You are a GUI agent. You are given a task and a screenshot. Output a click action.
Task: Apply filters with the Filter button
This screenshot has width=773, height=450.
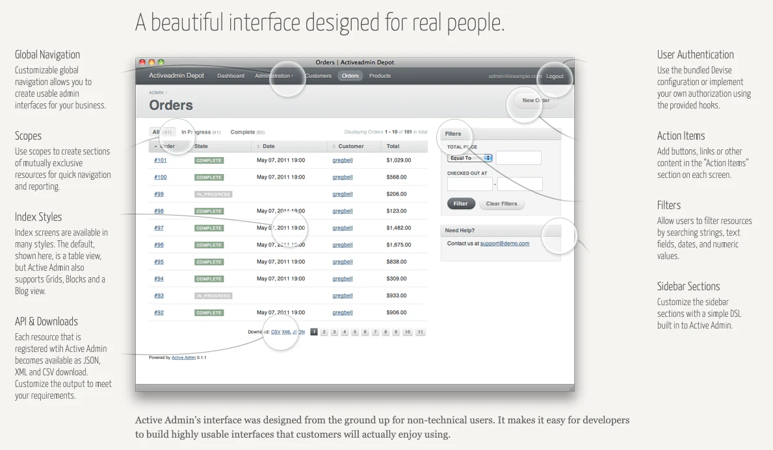pos(461,204)
